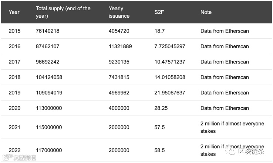Viewport: 273px width, 163px height.
Task: Select S2F value 18.7
Action: (x=159, y=31)
